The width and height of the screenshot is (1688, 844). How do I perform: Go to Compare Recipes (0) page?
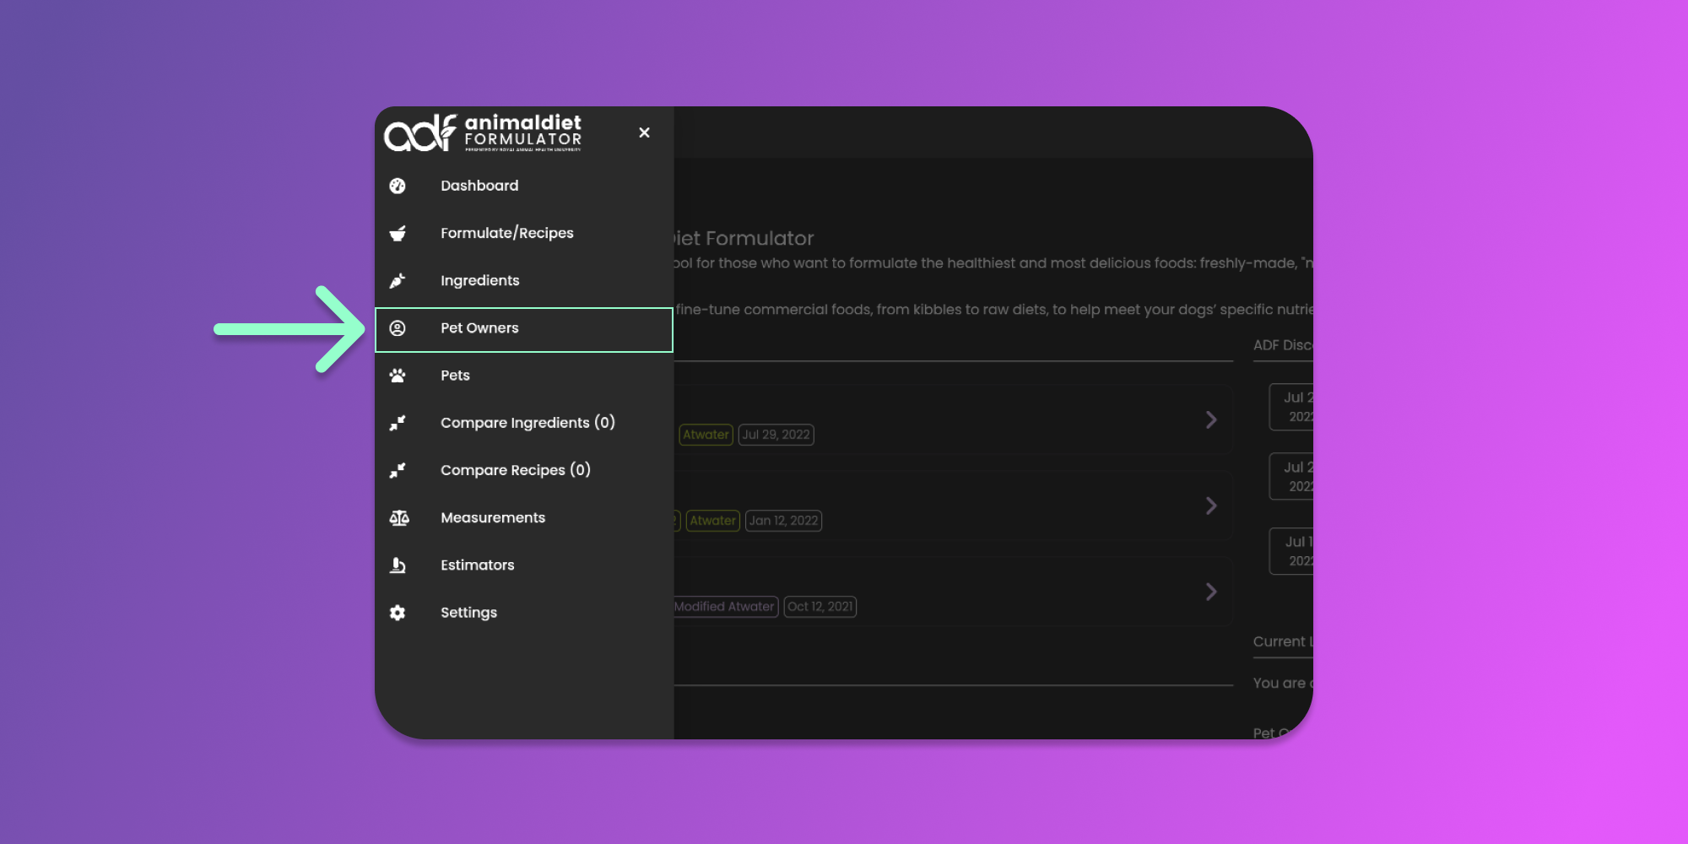[515, 470]
